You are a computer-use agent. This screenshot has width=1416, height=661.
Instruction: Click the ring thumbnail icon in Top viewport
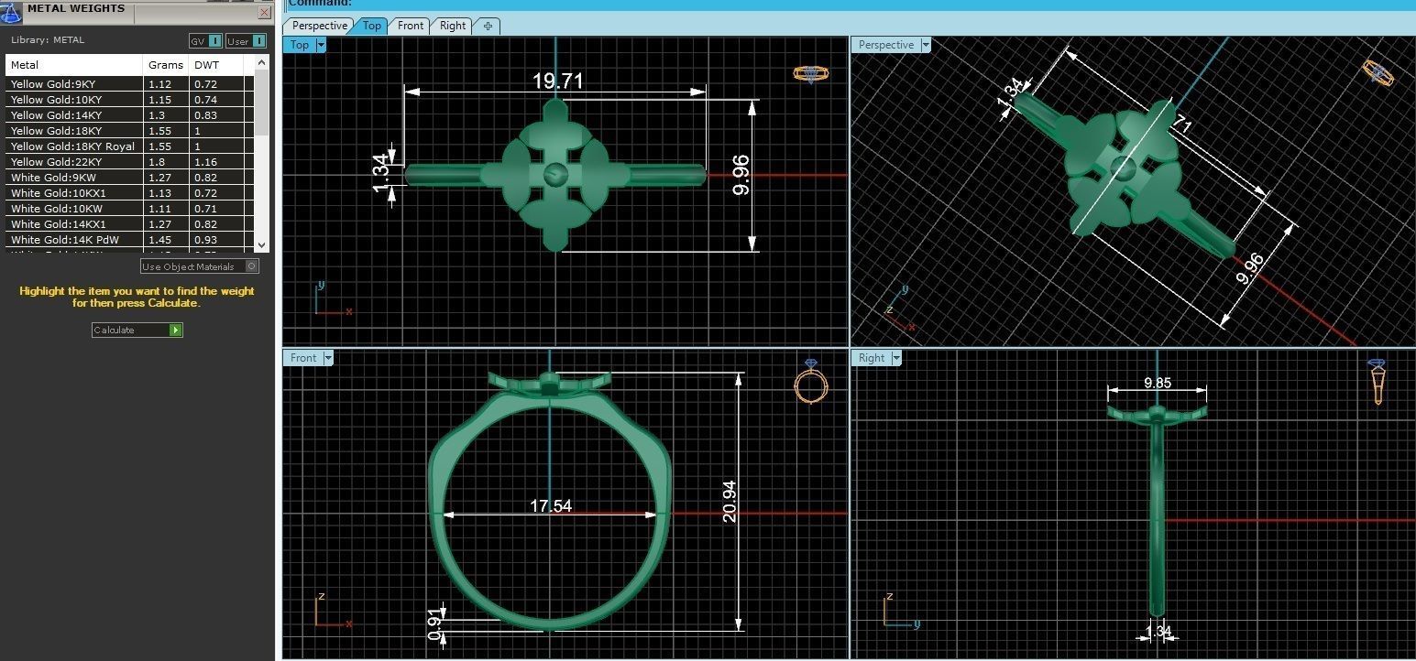[x=811, y=73]
